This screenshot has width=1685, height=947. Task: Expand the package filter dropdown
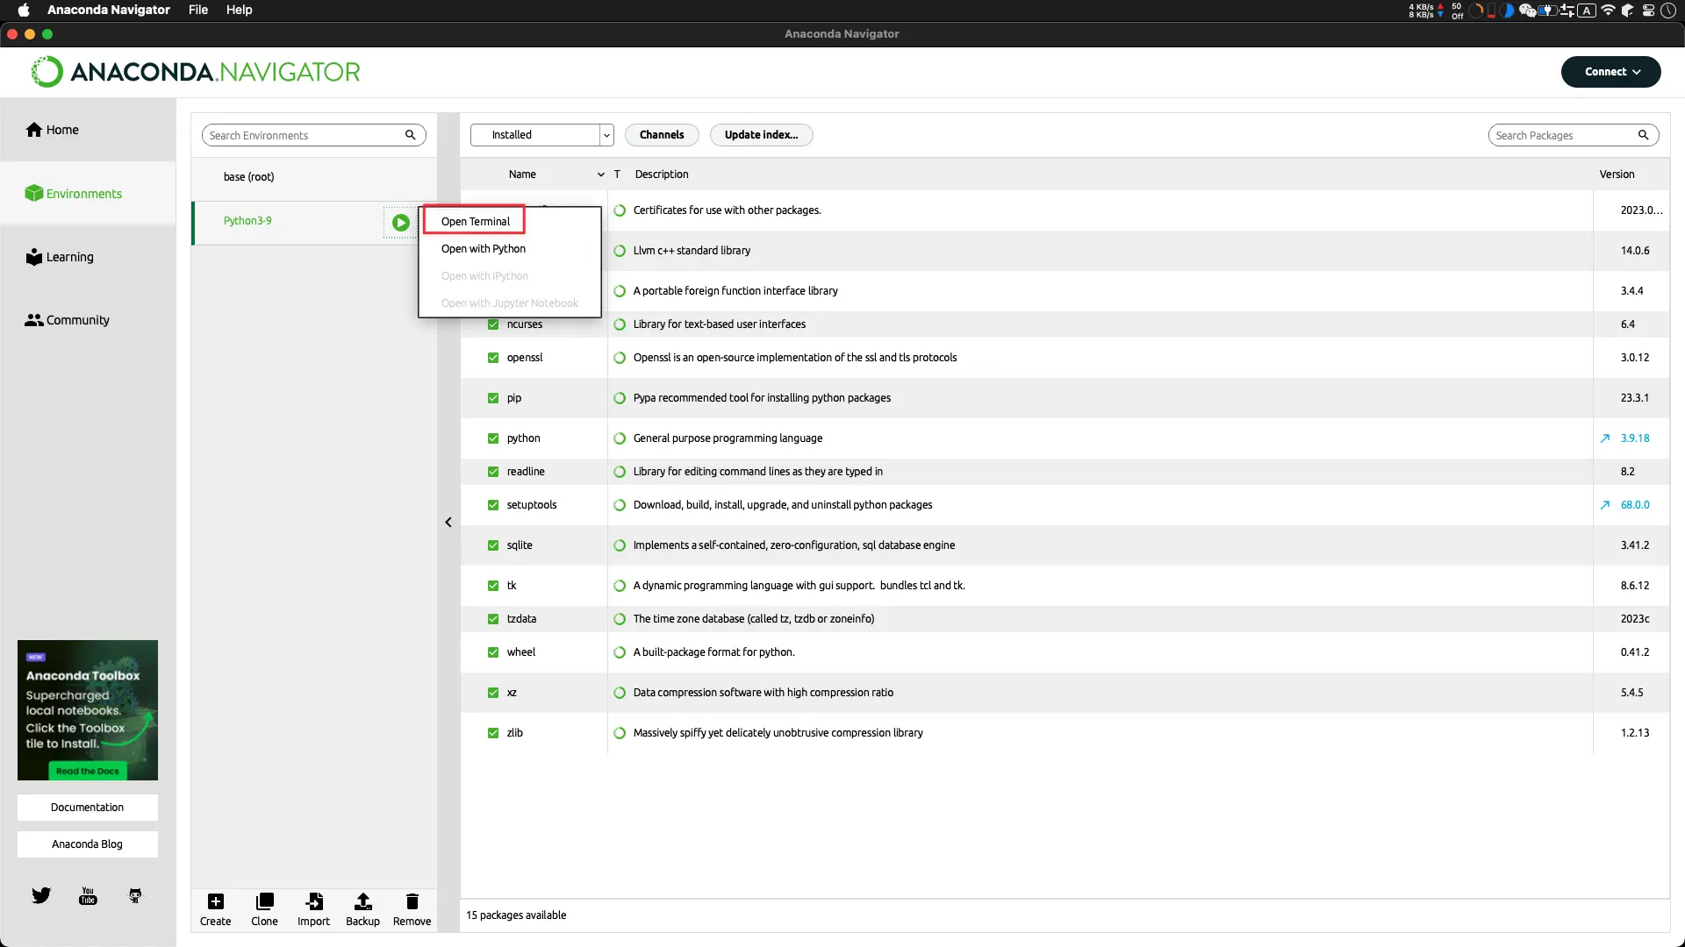click(x=606, y=134)
